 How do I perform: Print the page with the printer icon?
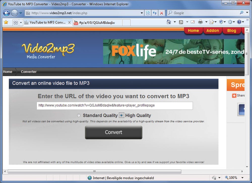coord(200,22)
